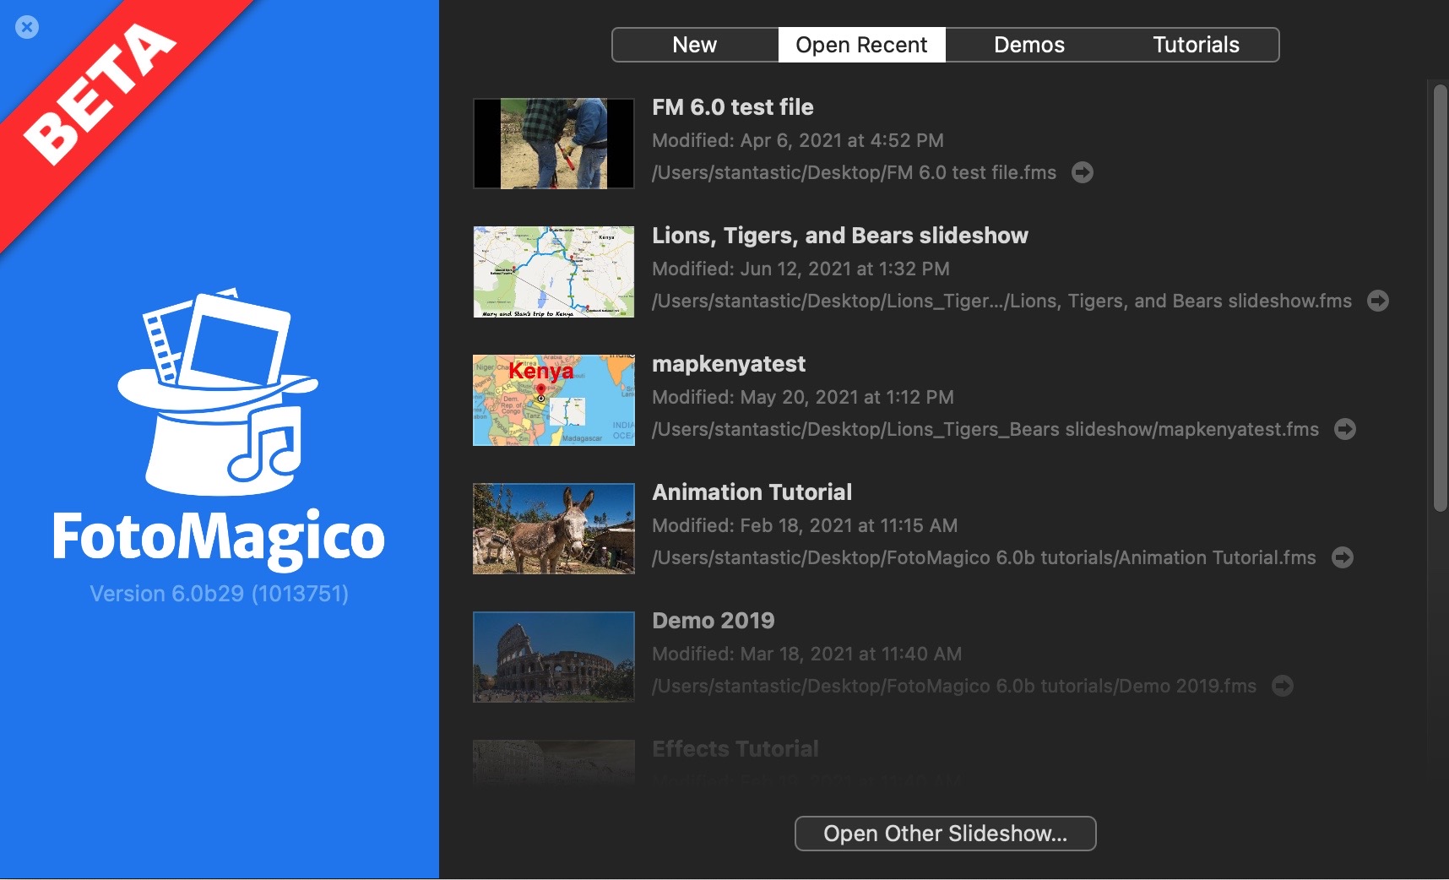
Task: Open the Demos tab
Action: click(1028, 45)
